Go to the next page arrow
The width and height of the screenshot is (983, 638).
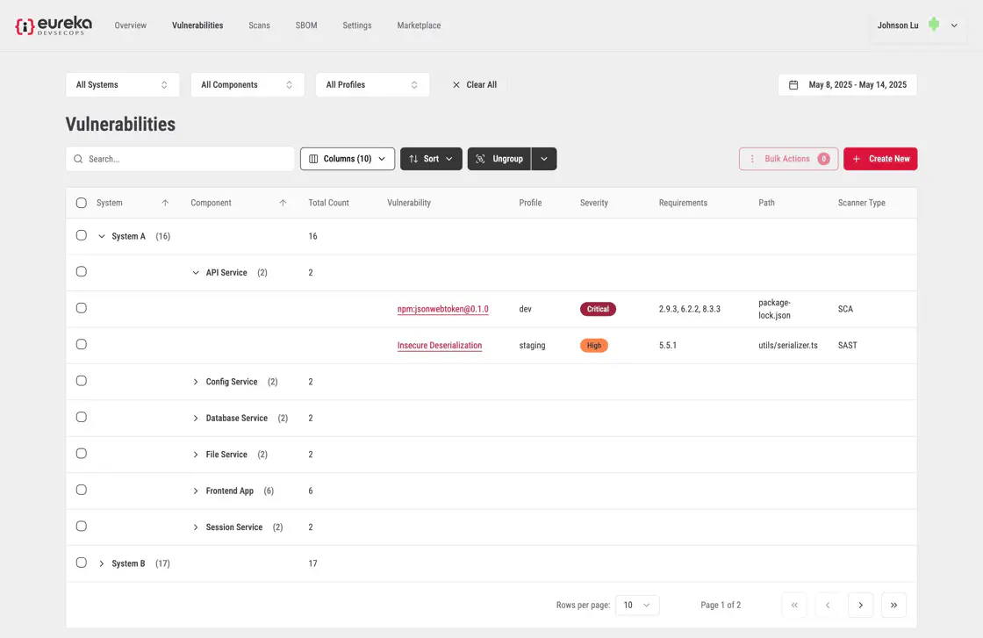tap(860, 605)
